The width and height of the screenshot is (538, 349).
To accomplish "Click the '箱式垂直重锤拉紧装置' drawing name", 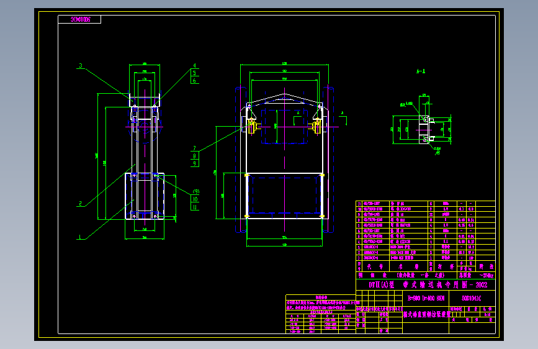I will (x=426, y=314).
